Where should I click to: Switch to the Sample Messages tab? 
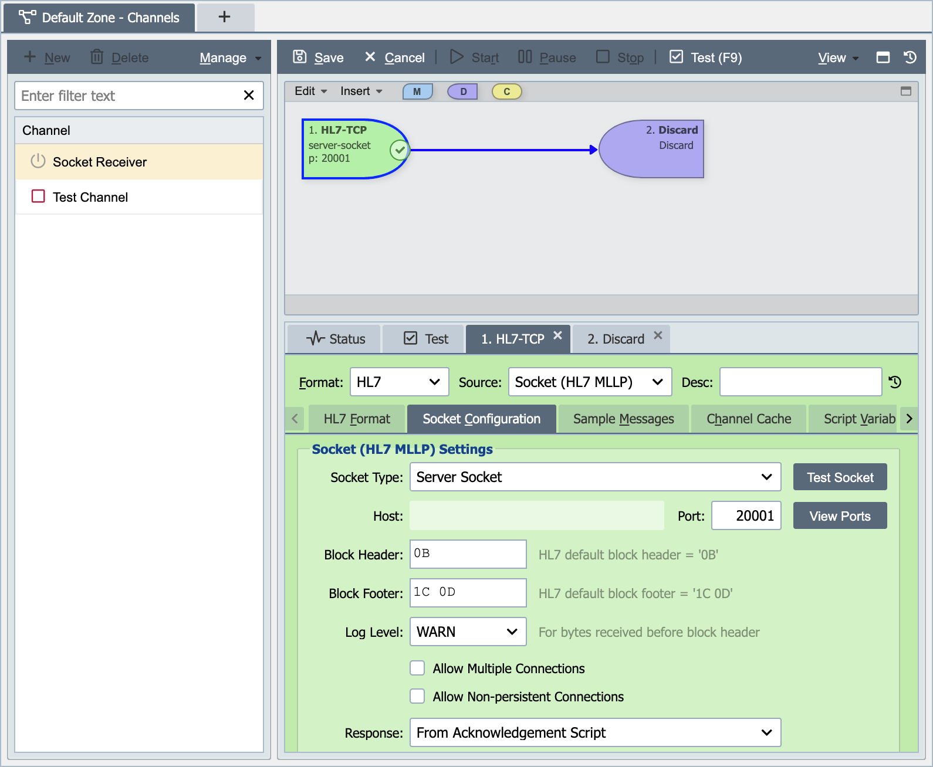tap(623, 419)
